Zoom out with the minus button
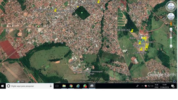This screenshot has height=100, width=178. point(171,46)
